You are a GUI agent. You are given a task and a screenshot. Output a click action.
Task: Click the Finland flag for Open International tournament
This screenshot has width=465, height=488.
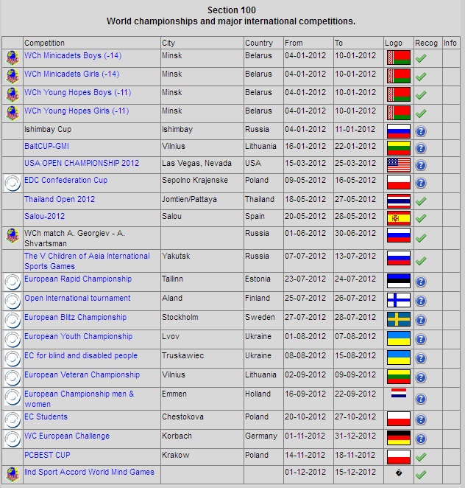click(398, 300)
